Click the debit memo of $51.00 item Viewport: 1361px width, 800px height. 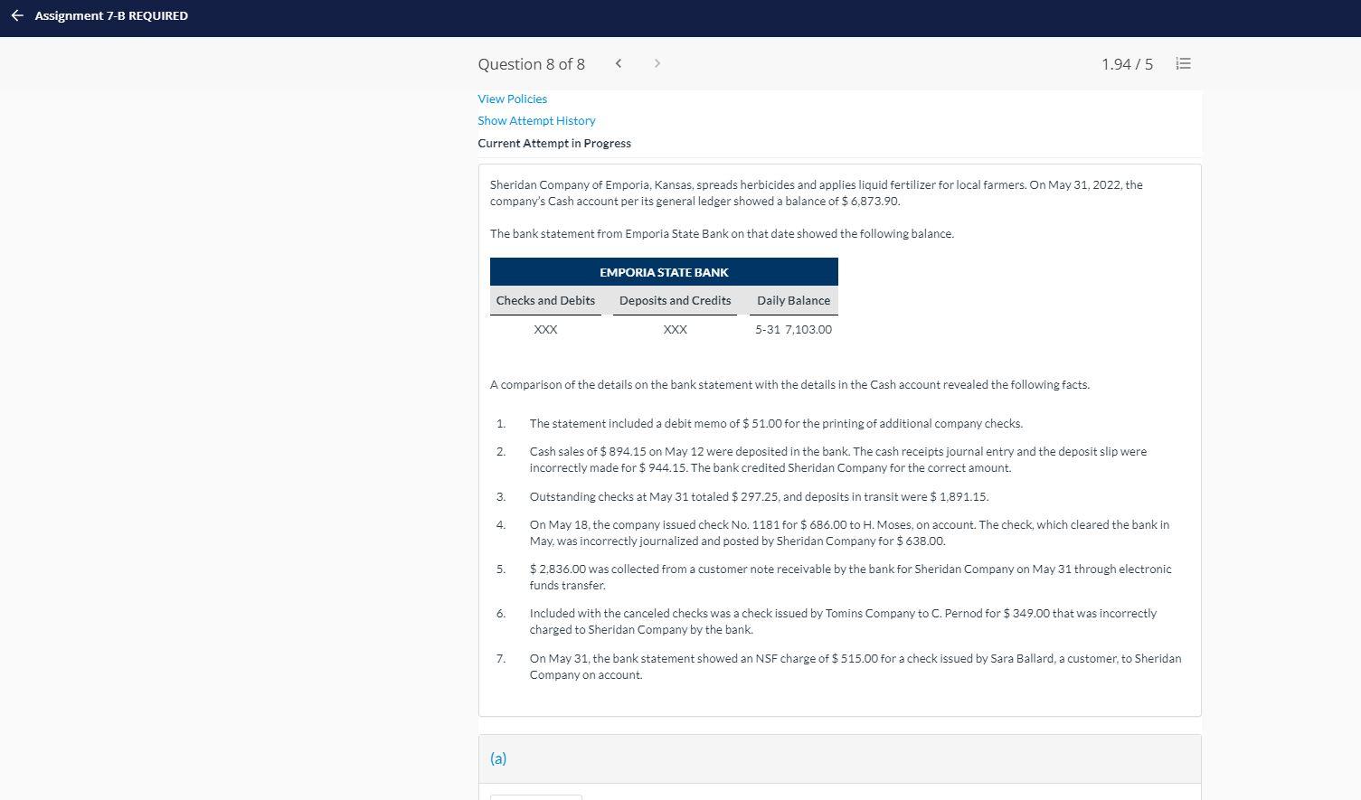(776, 423)
